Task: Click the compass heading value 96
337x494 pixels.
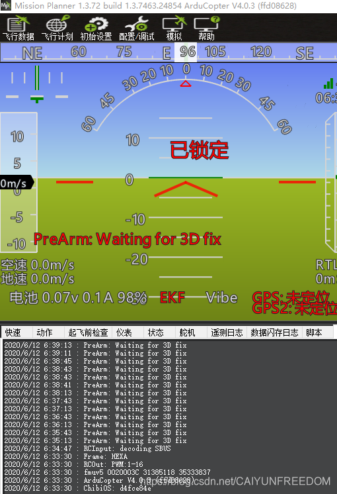Action: 188,52
